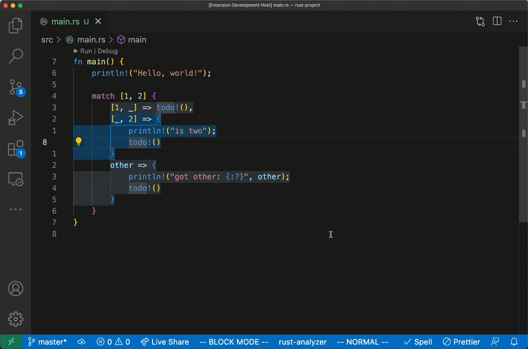Image resolution: width=528 pixels, height=349 pixels.
Task: Click the quick fix lightbulb
Action: point(79,141)
